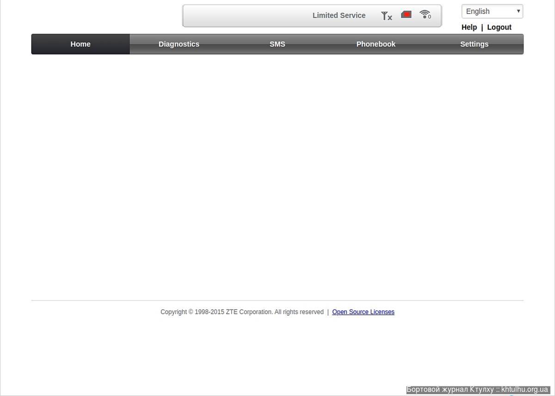555x396 pixels.
Task: Open the Home tab
Action: coord(80,44)
